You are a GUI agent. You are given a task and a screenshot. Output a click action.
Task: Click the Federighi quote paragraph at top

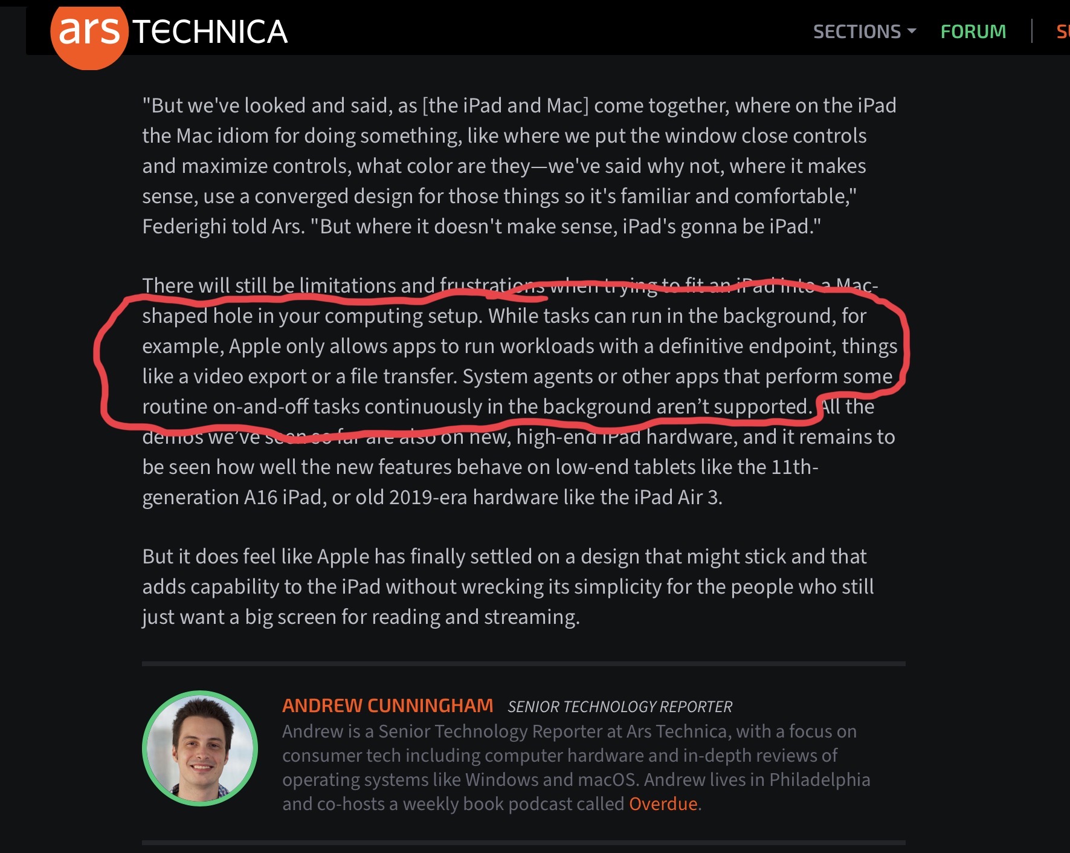(520, 166)
